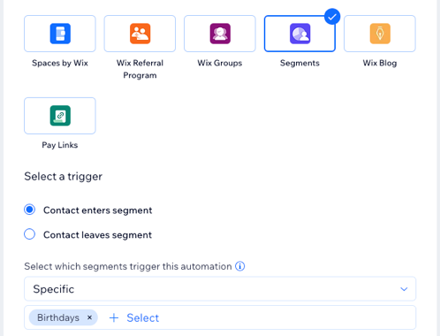440x336 pixels.
Task: Click the Wix Referral Program label text
Action: coord(140,69)
